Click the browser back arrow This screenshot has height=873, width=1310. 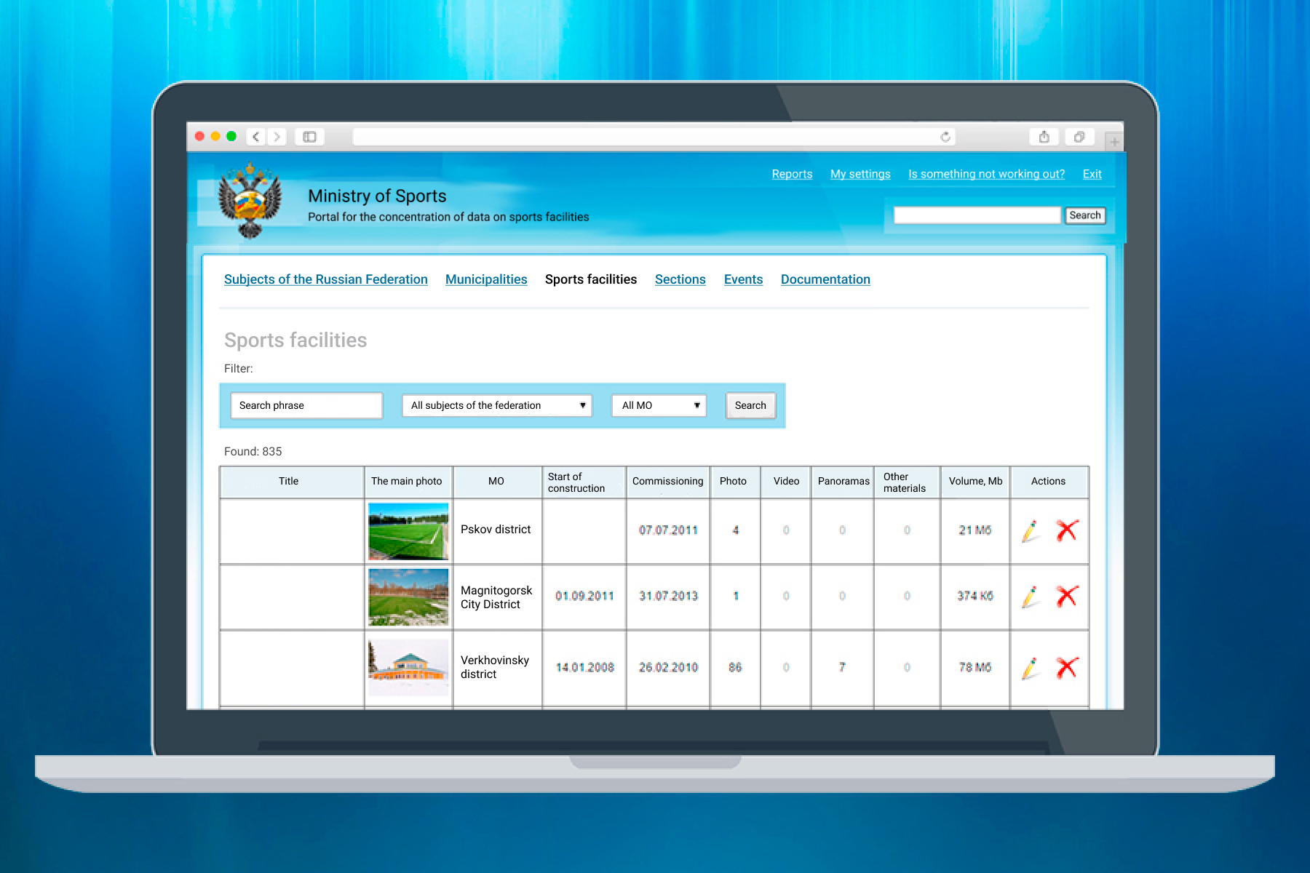pos(256,137)
